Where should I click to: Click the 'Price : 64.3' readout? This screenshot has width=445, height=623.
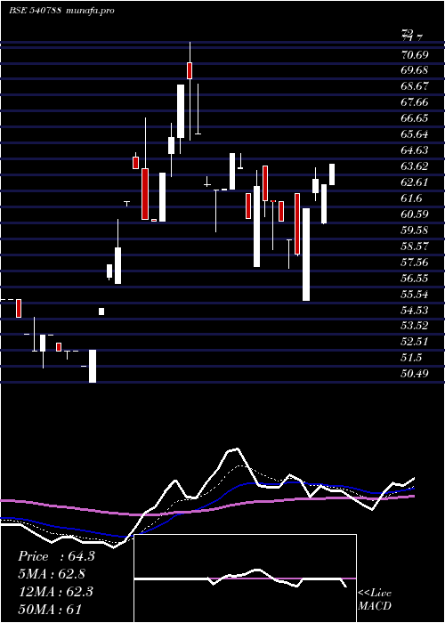[56, 556]
